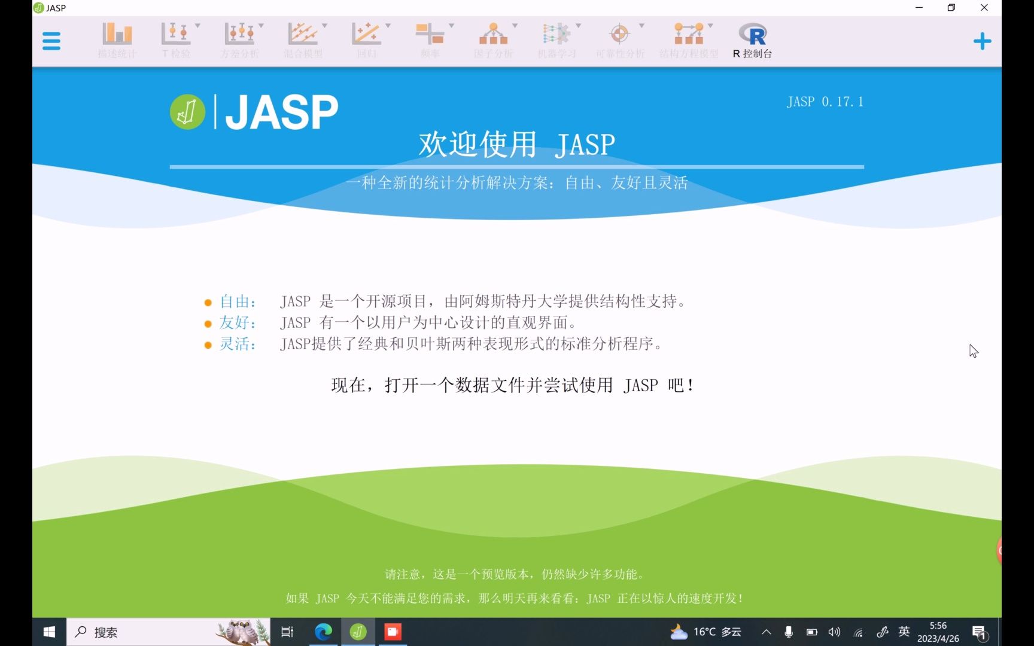Open the T检验 (T-Tests) menu
This screenshot has height=646, width=1034.
click(176, 40)
